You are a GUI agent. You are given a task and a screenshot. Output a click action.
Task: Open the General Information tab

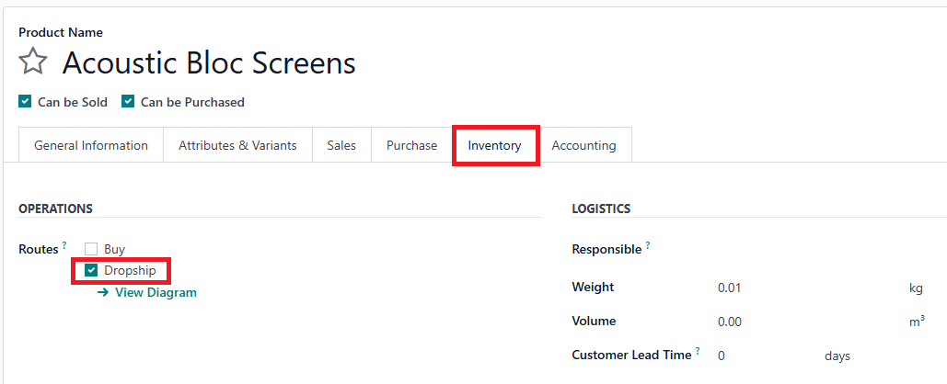pyautogui.click(x=91, y=145)
